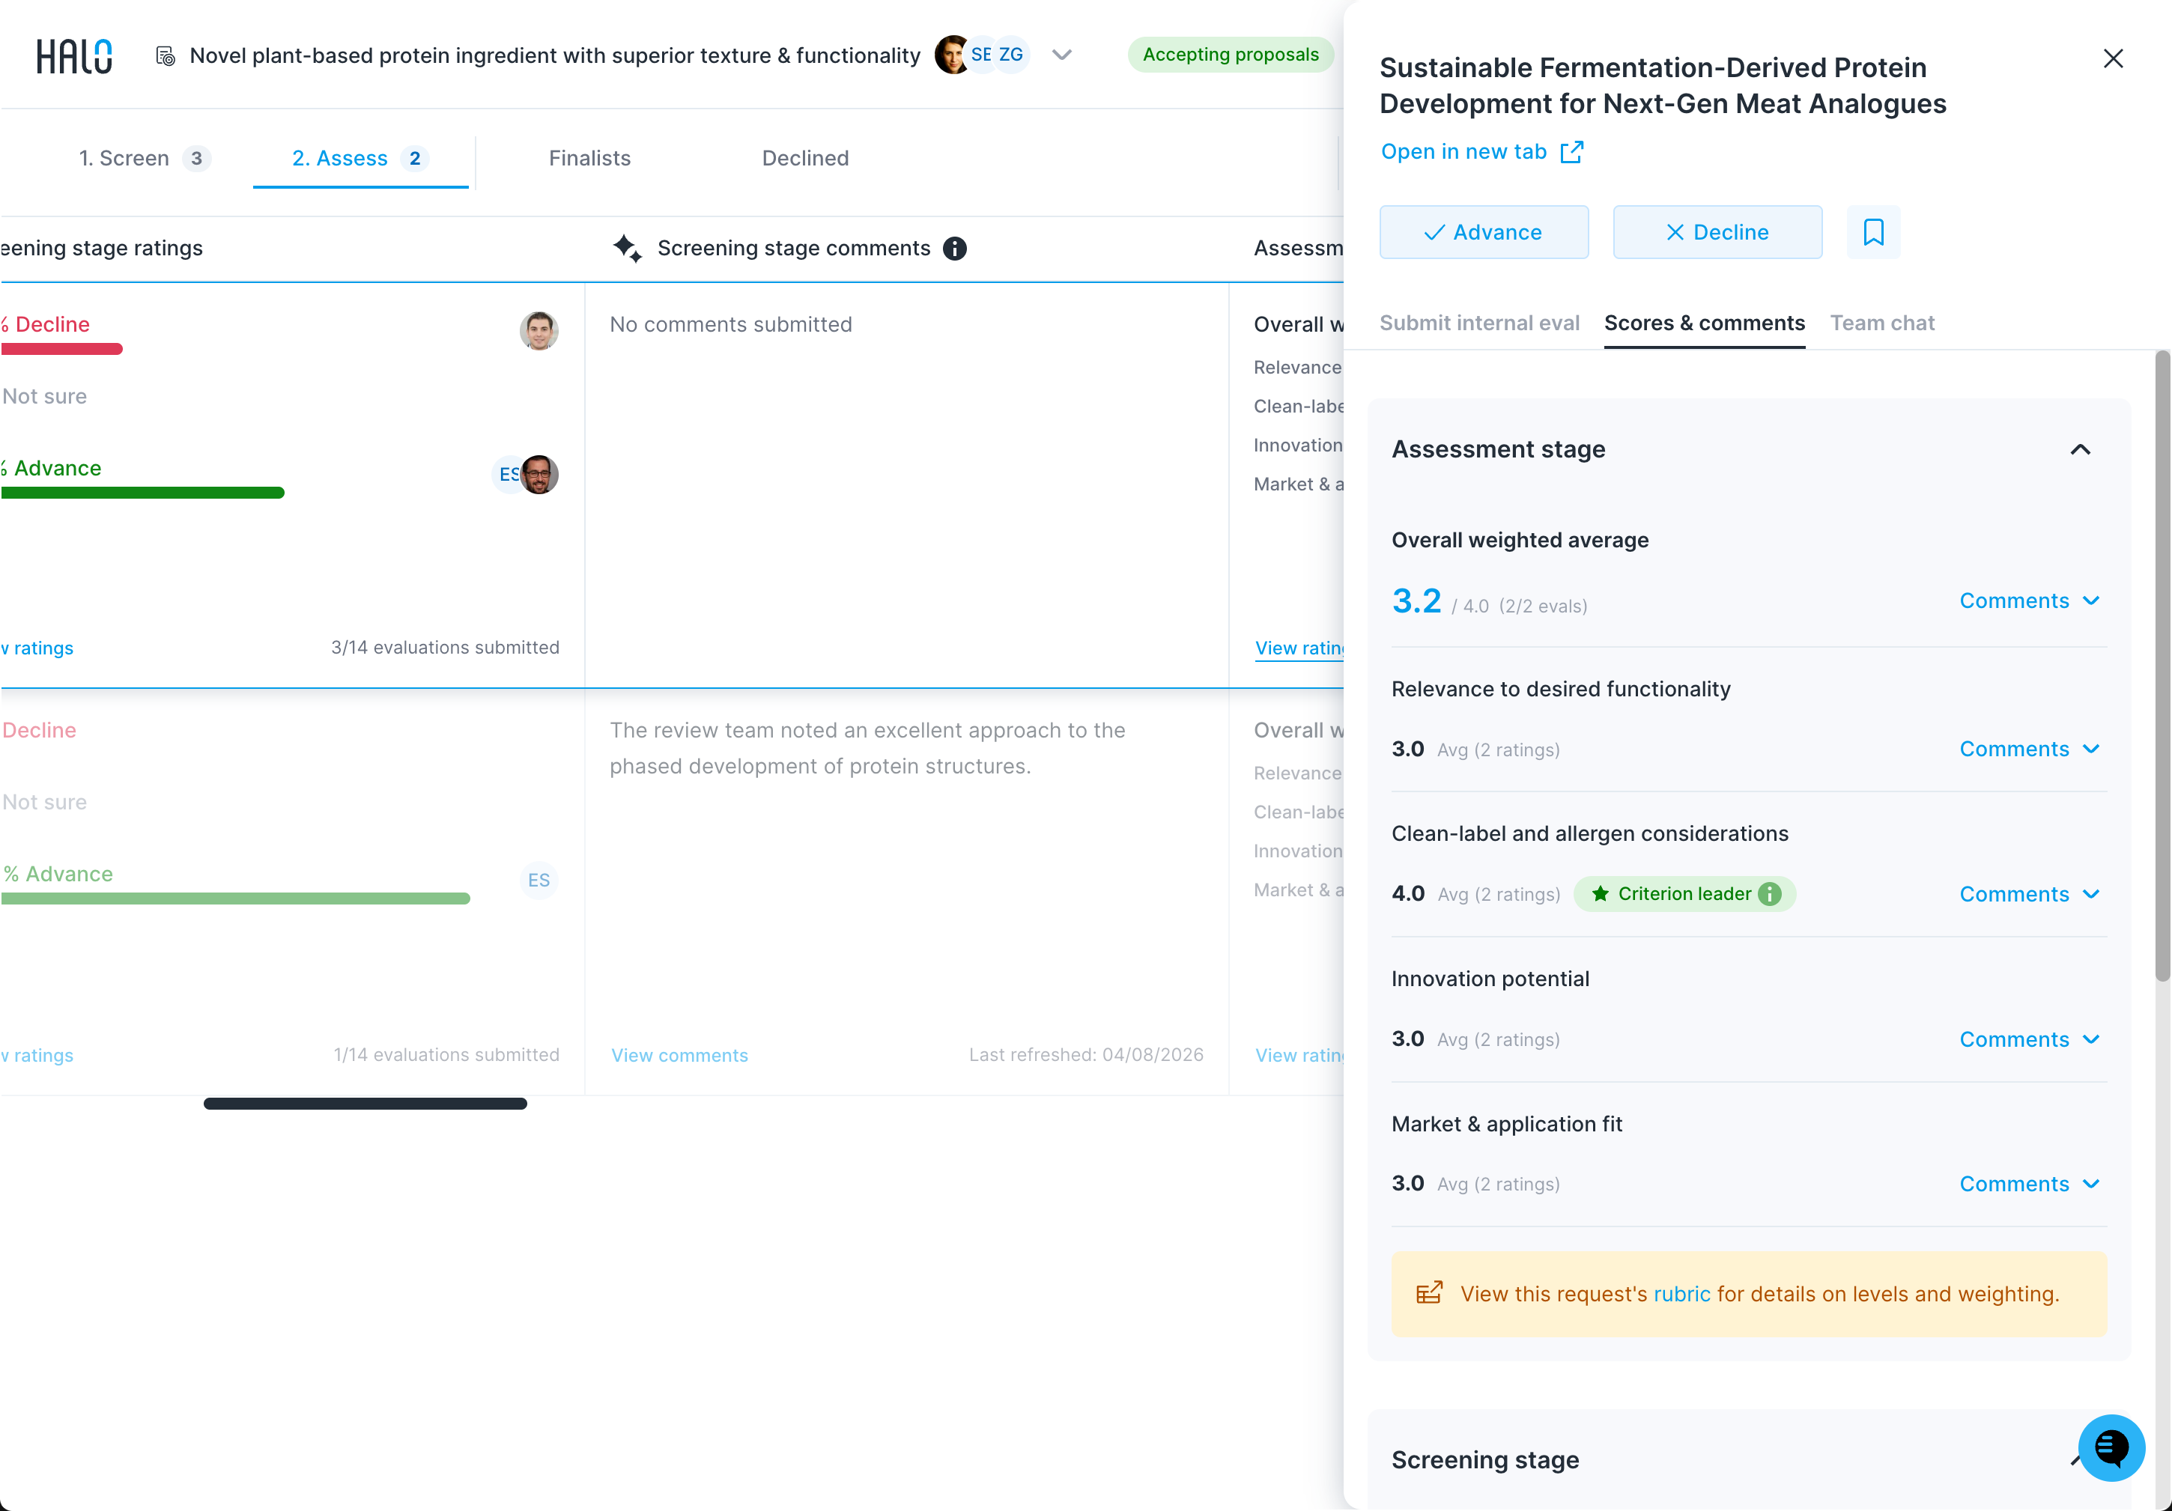Open the rubric link in yellow banner
The width and height of the screenshot is (2172, 1511).
[1681, 1294]
